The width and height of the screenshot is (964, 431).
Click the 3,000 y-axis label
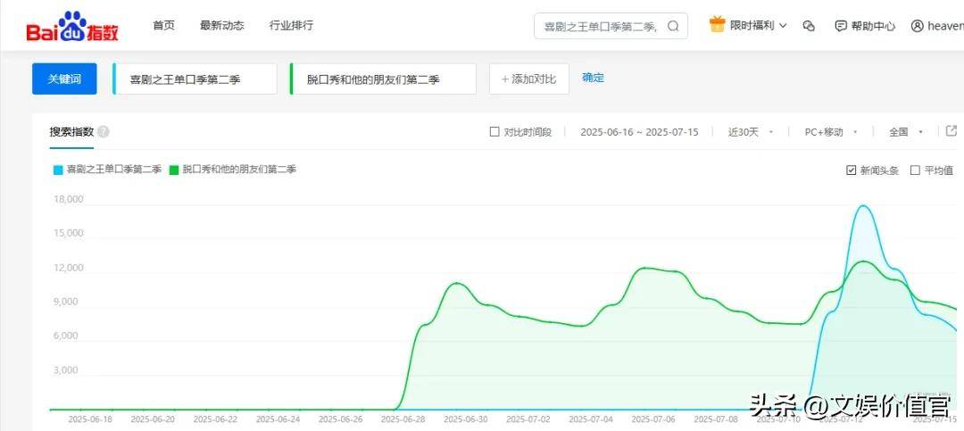pyautogui.click(x=66, y=370)
